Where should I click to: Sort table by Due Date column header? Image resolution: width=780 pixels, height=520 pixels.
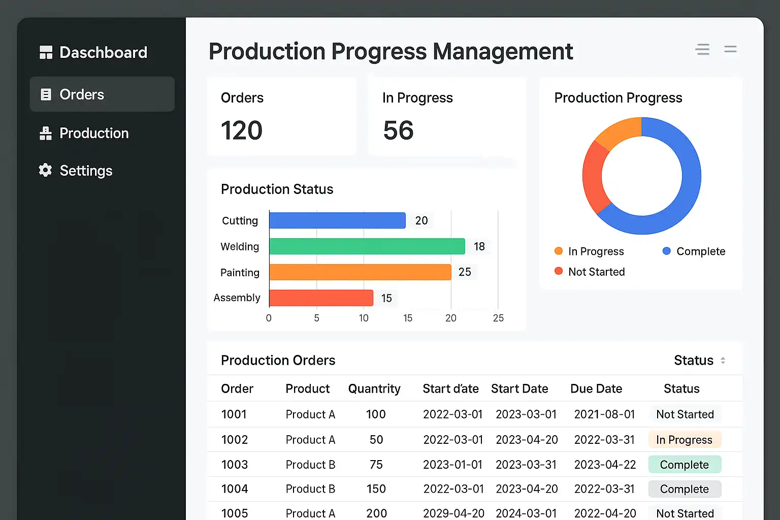[596, 389]
